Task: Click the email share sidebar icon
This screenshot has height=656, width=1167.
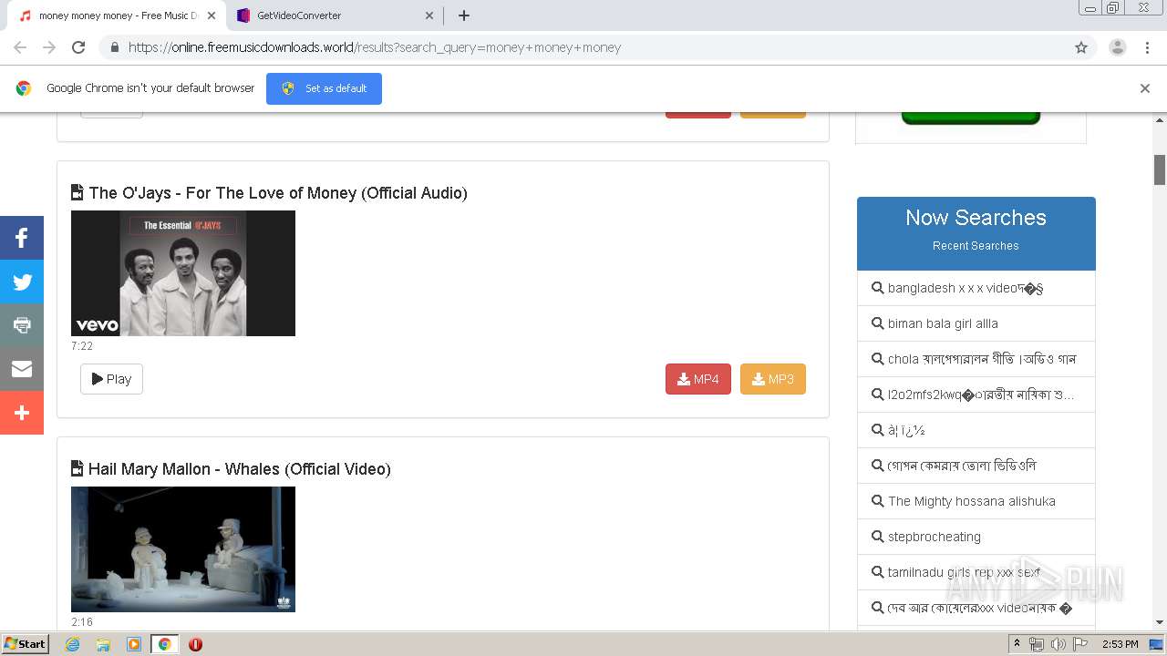Action: (x=22, y=369)
